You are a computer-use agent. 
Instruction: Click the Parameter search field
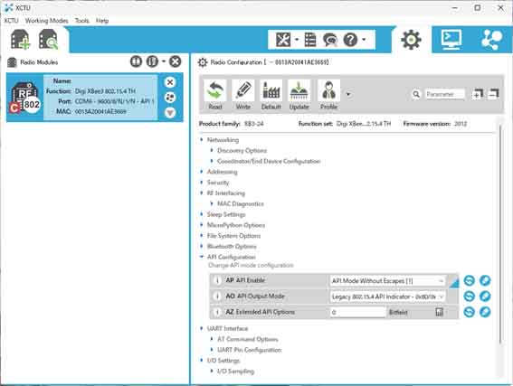444,94
